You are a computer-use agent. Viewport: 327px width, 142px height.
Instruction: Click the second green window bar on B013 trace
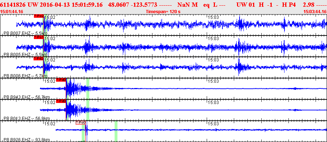tap(88, 110)
